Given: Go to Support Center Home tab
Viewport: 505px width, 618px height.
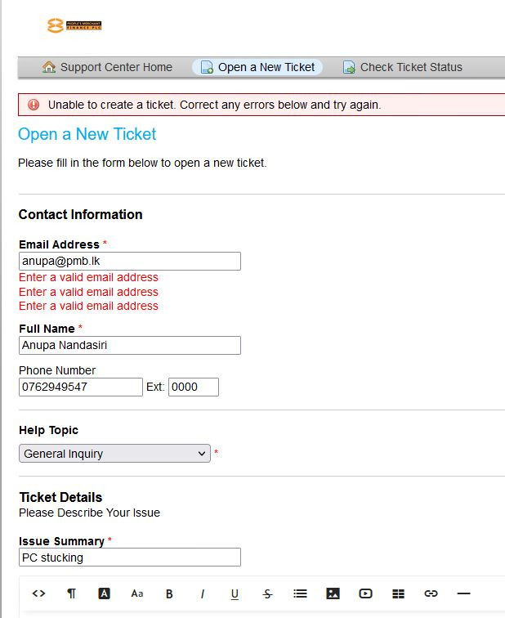Looking at the screenshot, I should click(107, 67).
